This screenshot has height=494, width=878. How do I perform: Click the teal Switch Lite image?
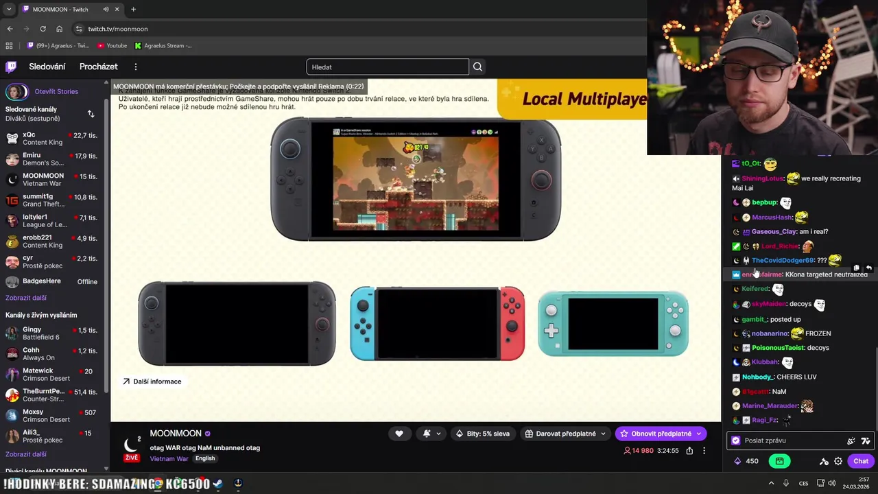click(613, 324)
